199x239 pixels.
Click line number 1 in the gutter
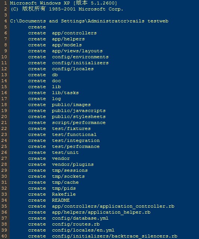click(6, 3)
